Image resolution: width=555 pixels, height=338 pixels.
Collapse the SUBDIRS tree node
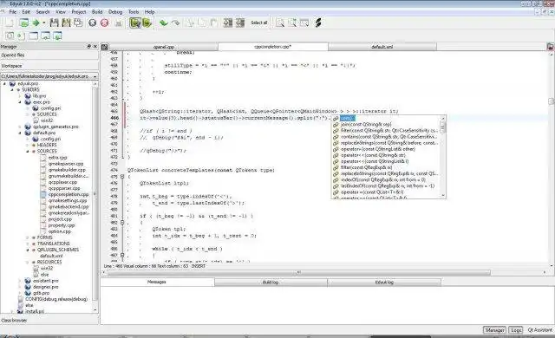pyautogui.click(x=11, y=90)
